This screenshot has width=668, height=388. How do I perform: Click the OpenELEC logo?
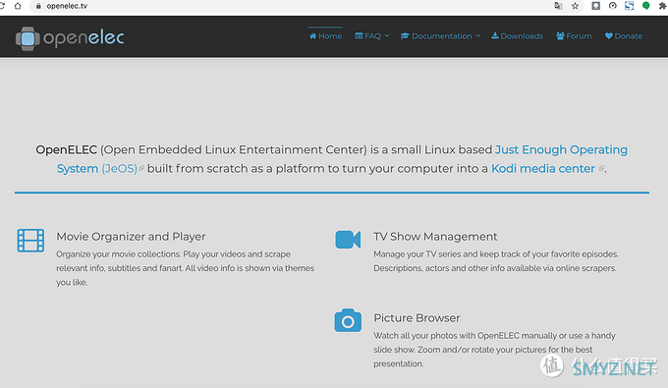[x=70, y=38]
